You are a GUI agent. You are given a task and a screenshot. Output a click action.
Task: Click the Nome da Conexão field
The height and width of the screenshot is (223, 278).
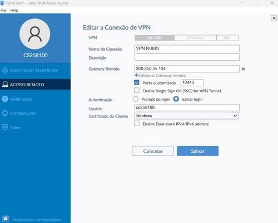pyautogui.click(x=187, y=48)
